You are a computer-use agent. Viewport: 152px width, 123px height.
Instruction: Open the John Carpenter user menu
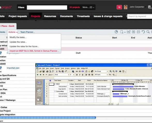(138, 7)
